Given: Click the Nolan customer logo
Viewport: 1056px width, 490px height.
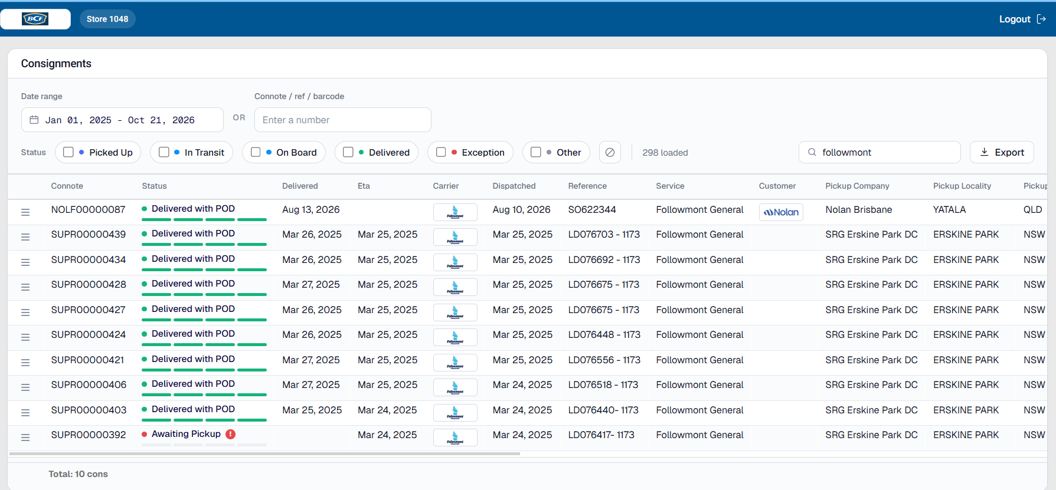Looking at the screenshot, I should 781,212.
